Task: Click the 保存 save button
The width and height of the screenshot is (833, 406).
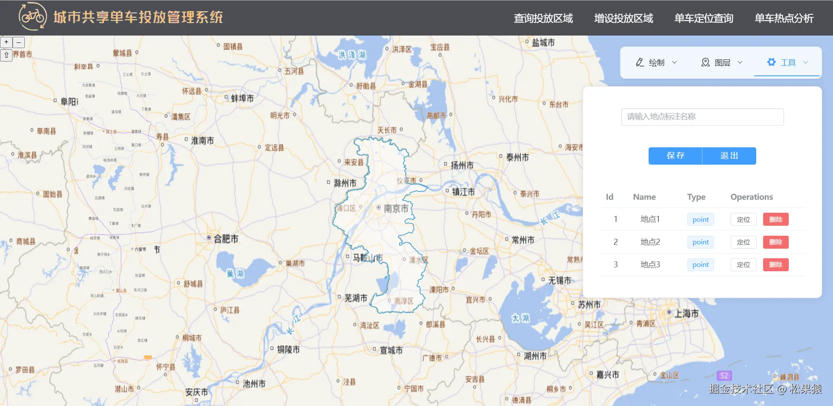Action: (x=675, y=156)
